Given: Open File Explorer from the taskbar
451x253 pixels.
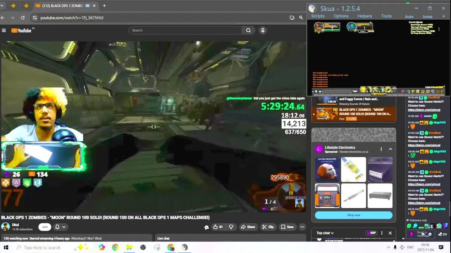Looking at the screenshot, I should pyautogui.click(x=129, y=247).
